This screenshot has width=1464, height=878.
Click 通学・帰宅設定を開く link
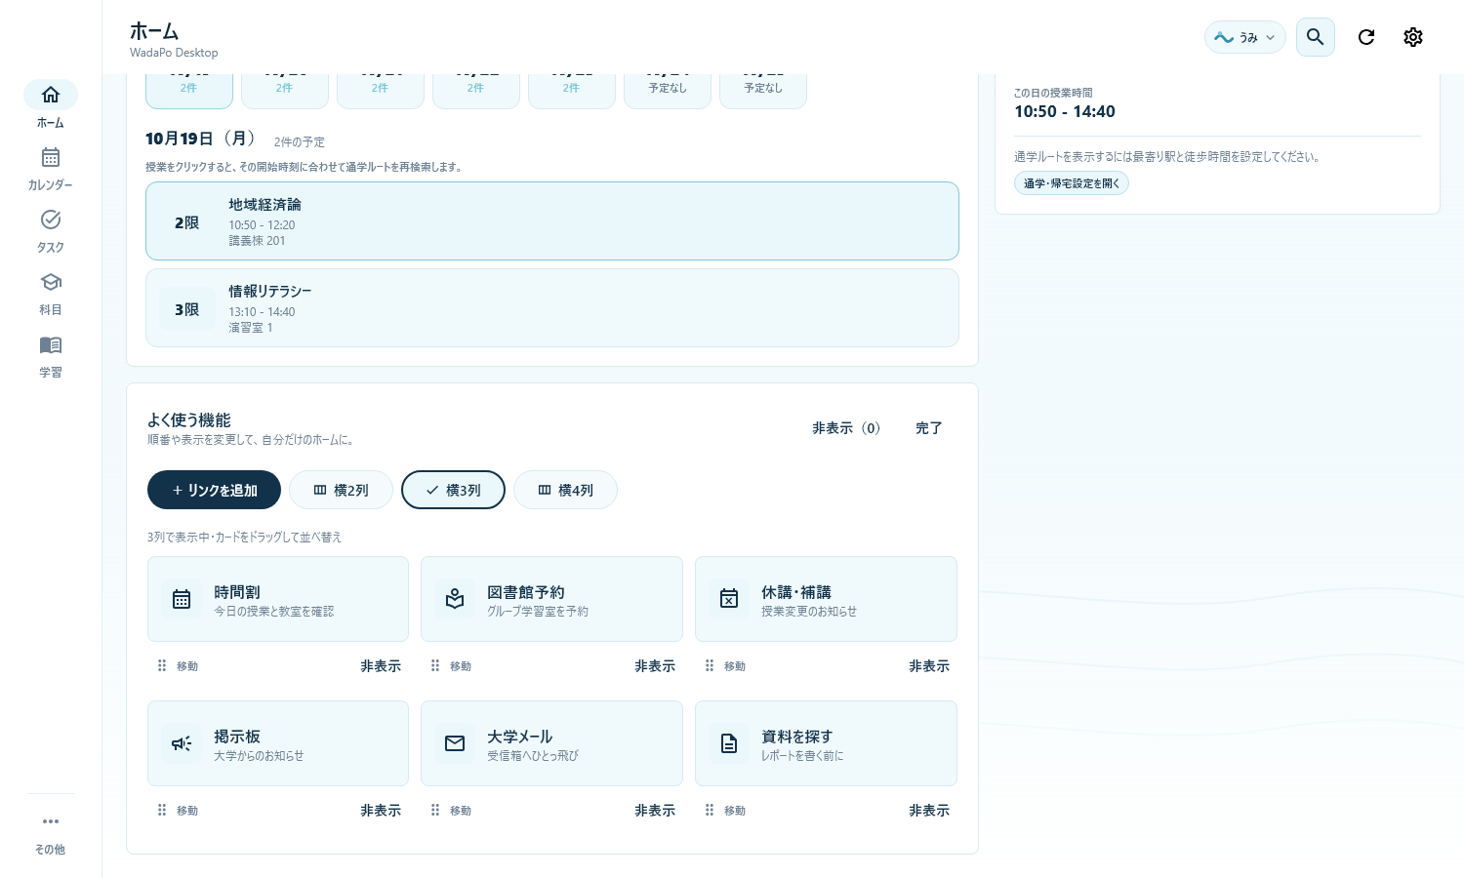pyautogui.click(x=1072, y=183)
